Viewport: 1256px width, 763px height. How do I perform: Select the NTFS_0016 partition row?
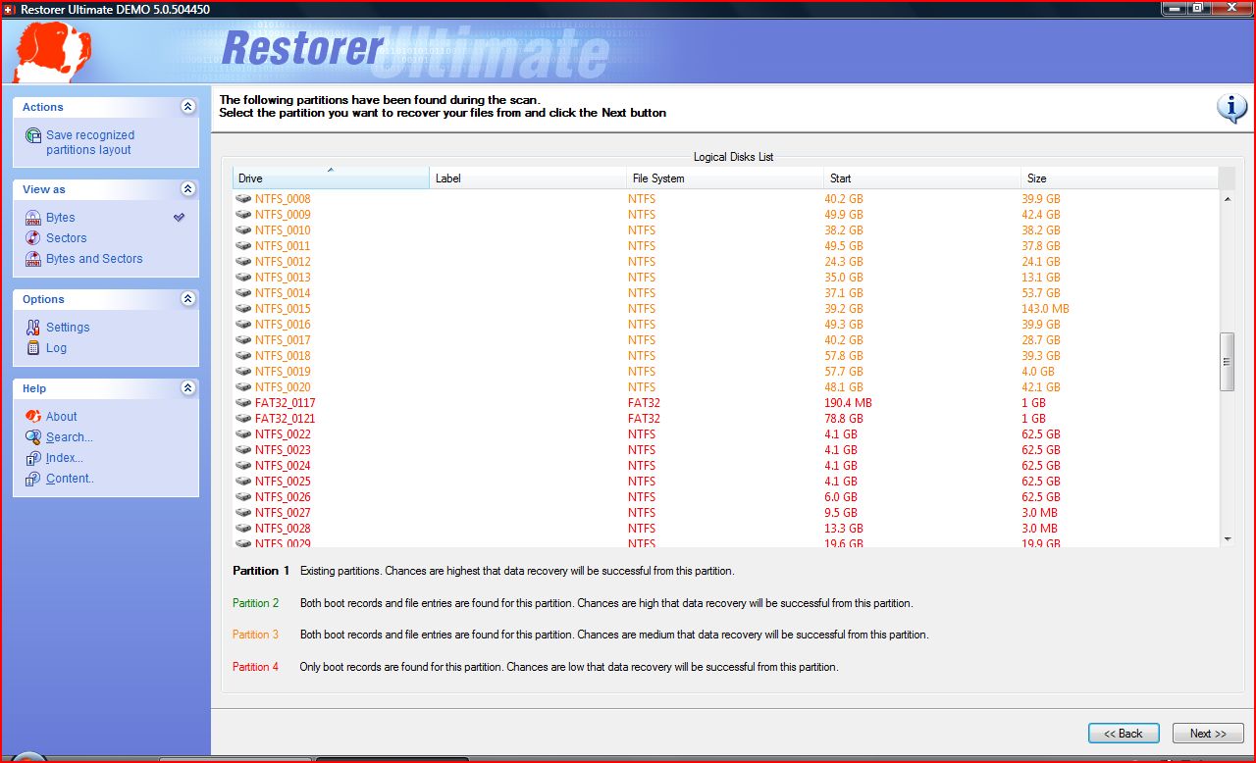tap(725, 325)
